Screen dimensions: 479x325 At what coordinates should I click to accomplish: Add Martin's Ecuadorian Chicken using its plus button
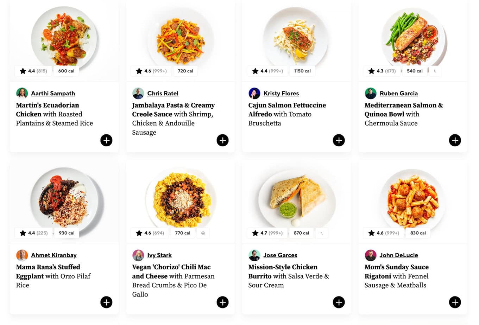point(106,140)
